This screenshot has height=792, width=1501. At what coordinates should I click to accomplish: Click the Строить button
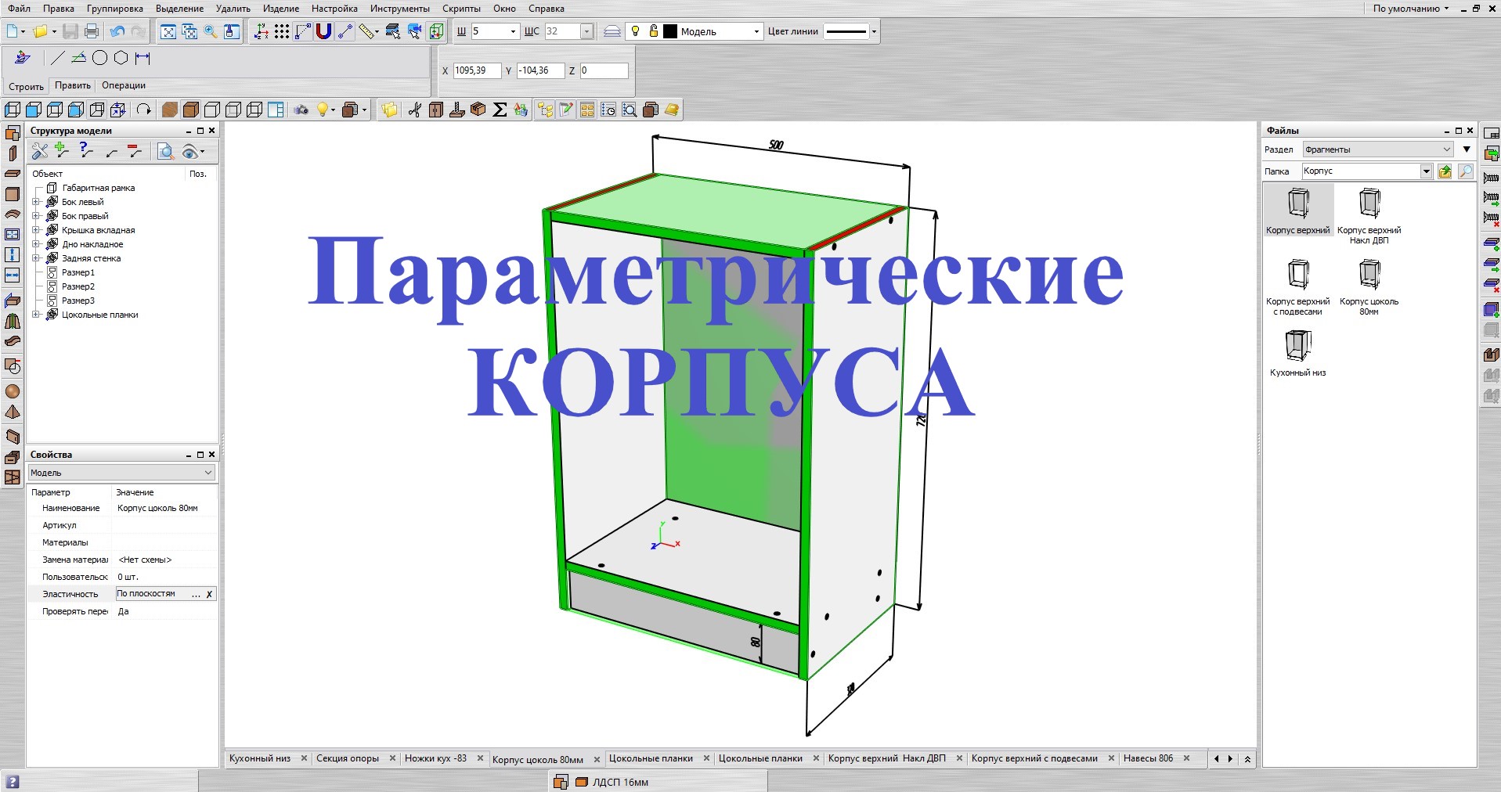(26, 86)
